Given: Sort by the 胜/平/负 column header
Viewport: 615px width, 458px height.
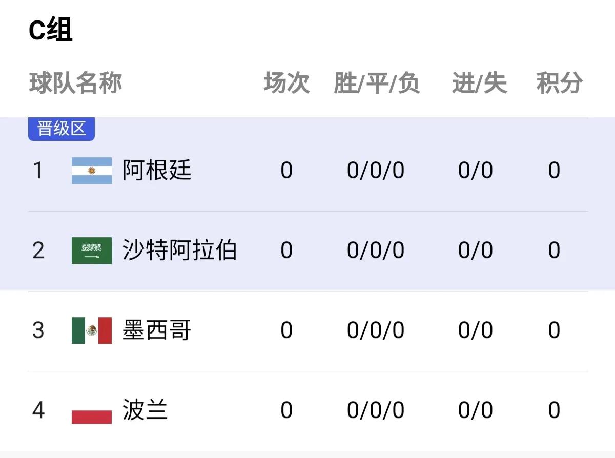Looking at the screenshot, I should coord(378,82).
